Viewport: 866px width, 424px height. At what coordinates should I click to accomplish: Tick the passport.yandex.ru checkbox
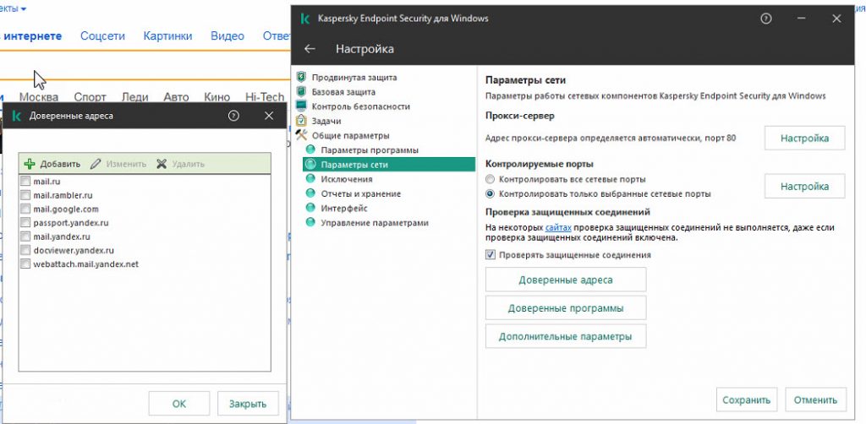tap(25, 223)
